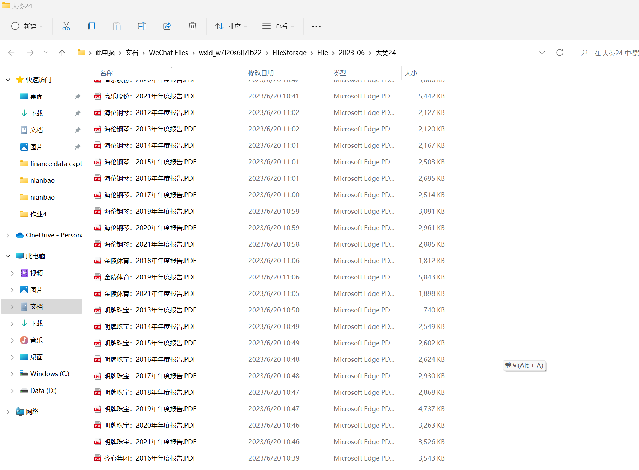Image resolution: width=639 pixels, height=470 pixels.
Task: Select file 海伦钢琴: 2019年年度报告.PDF
Action: 150,212
